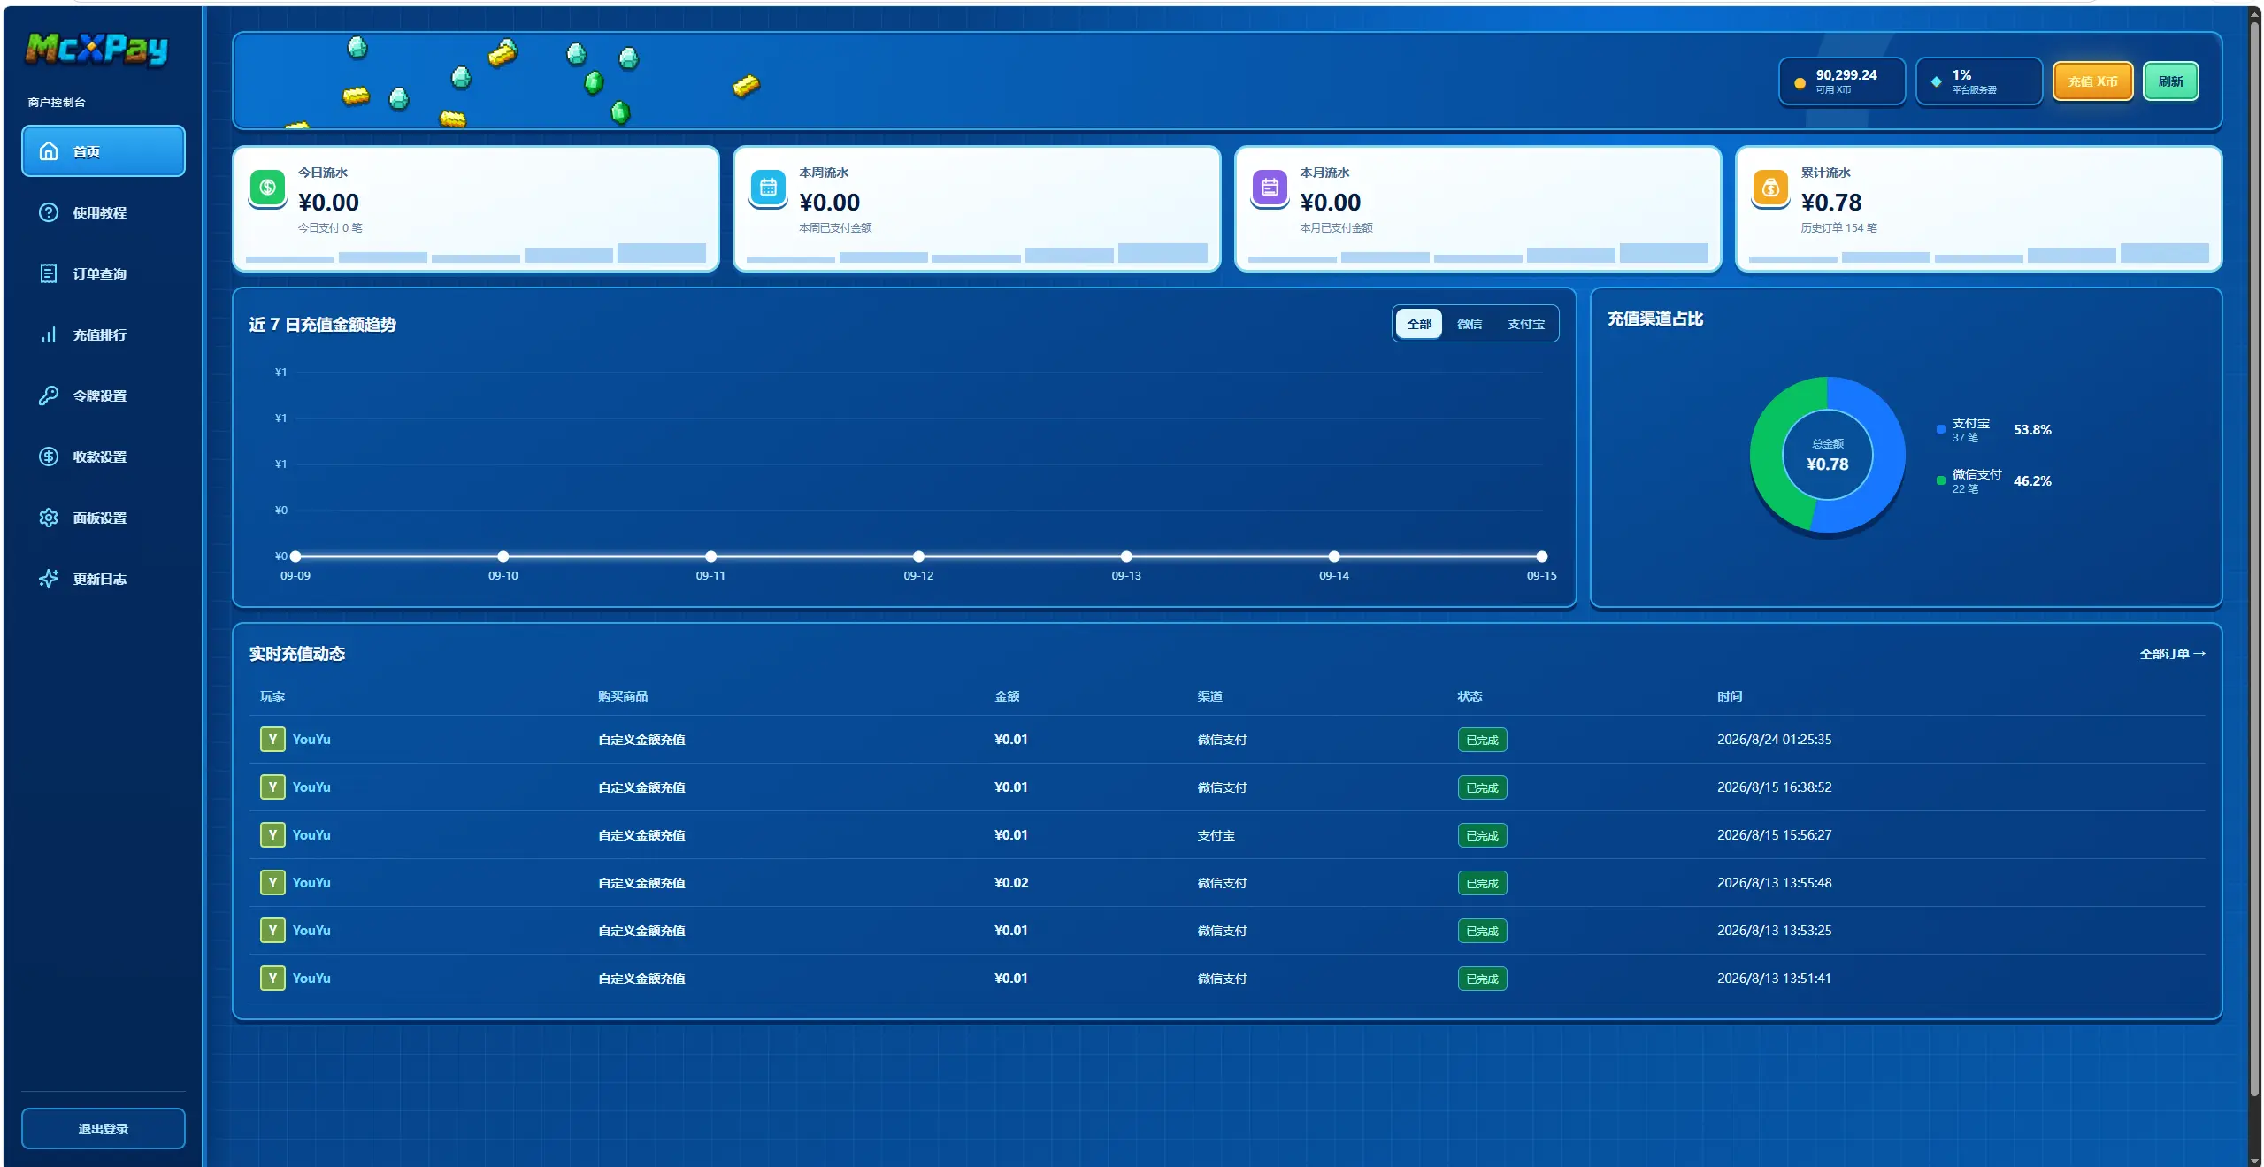Image resolution: width=2264 pixels, height=1167 pixels.
Task: Click the 收款设置 dollar circle icon
Action: [49, 457]
